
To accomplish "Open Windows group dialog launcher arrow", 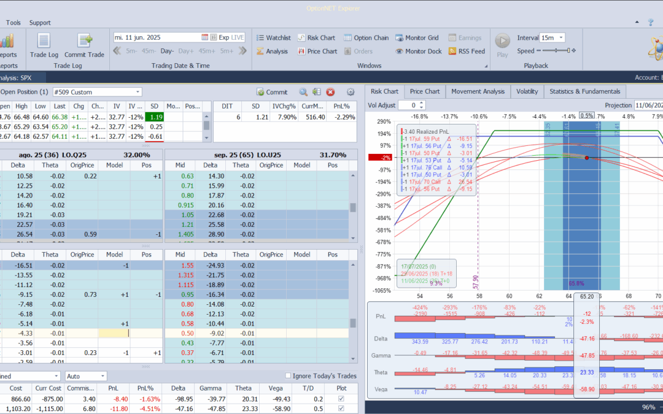I will click(486, 66).
